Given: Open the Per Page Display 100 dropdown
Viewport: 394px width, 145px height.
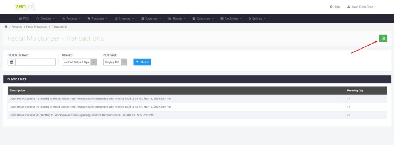Looking at the screenshot, I should click(115, 62).
